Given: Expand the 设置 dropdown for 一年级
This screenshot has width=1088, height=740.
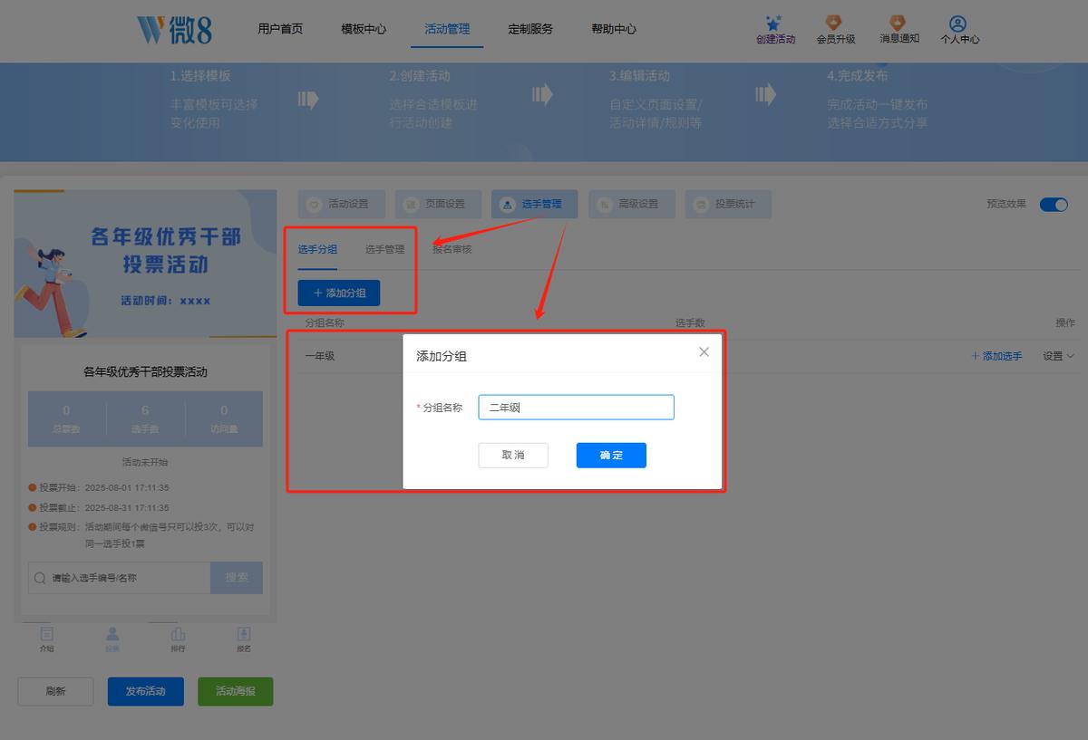Looking at the screenshot, I should [x=1058, y=356].
